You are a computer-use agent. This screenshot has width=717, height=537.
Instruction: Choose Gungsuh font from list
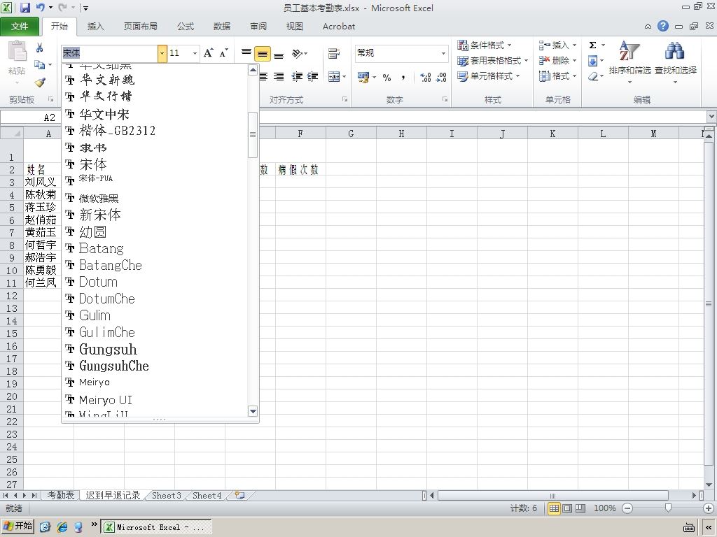(x=155, y=350)
